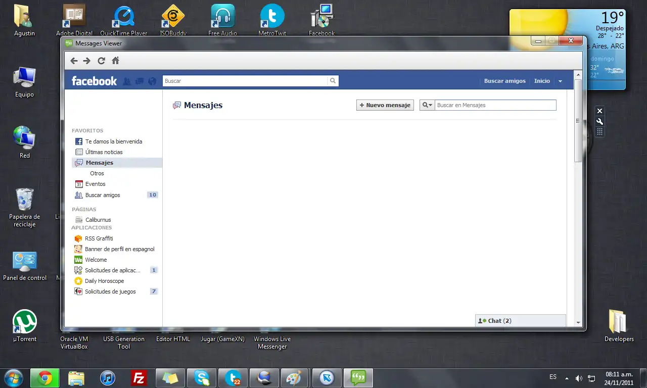Screen dimensions: 647x388
Task: Open the search filter dropdown in Mensajes
Action: 427,105
